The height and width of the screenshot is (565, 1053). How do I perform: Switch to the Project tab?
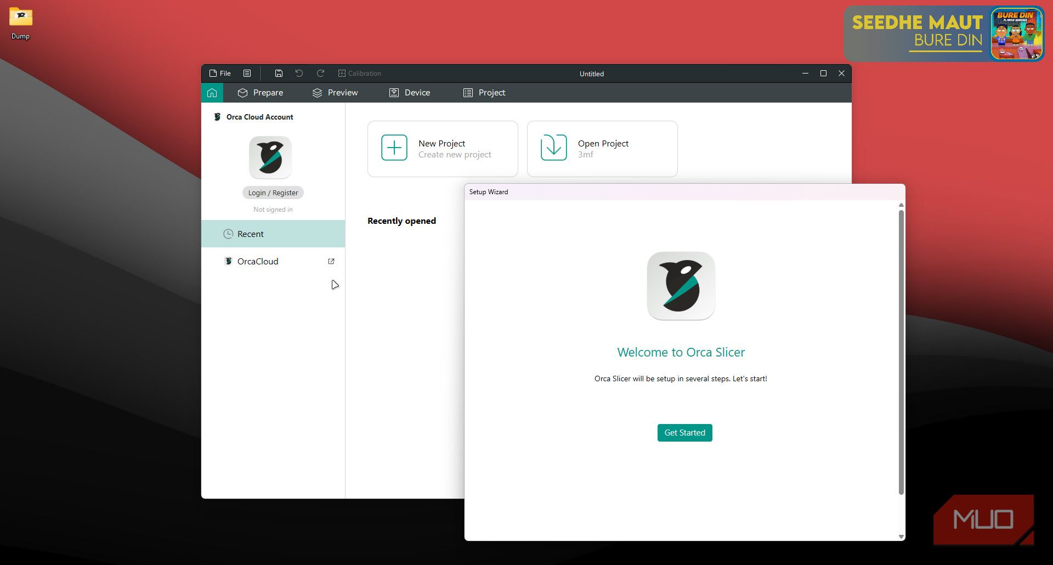pos(484,93)
